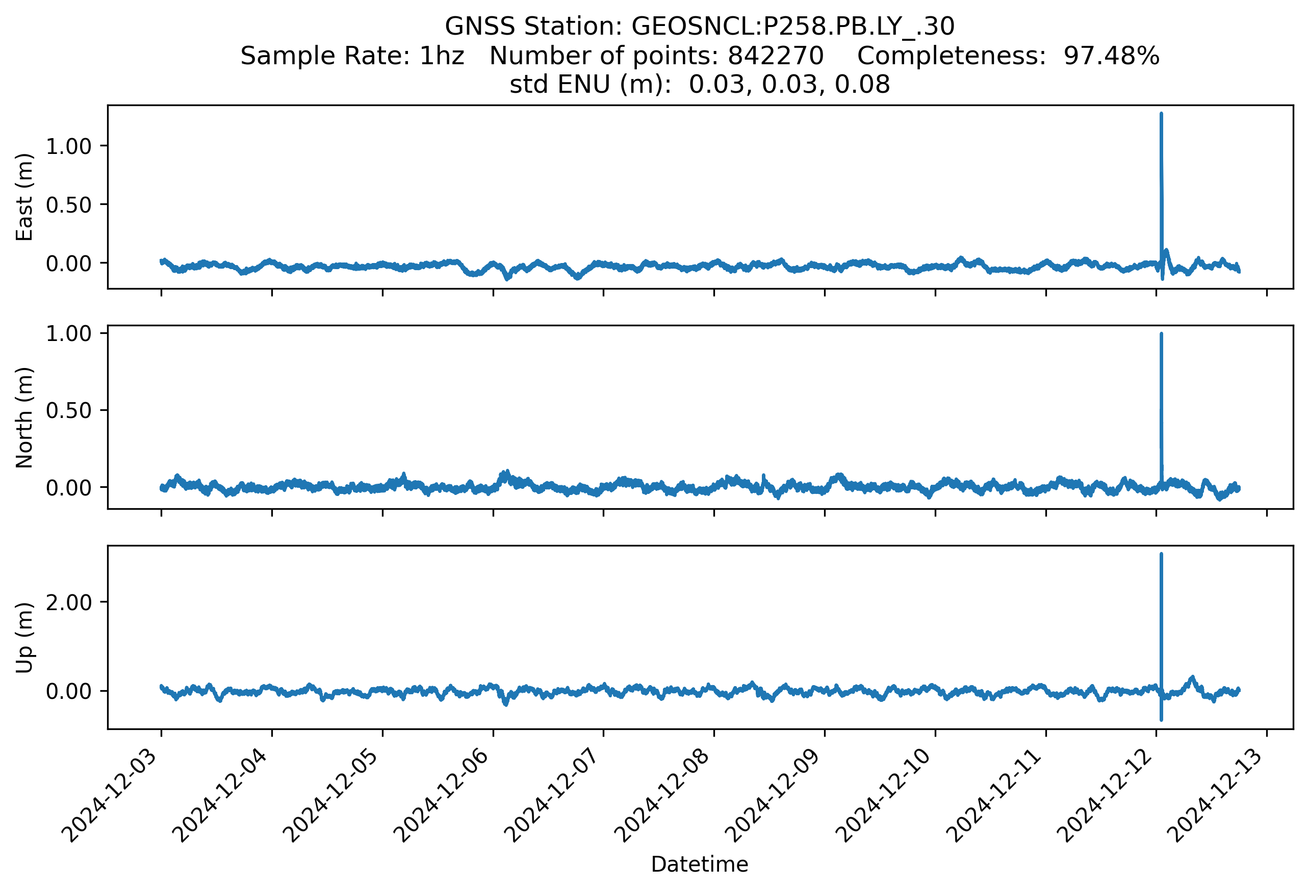The image size is (1308, 891).
Task: Click the Datetime x-axis label
Action: [700, 864]
